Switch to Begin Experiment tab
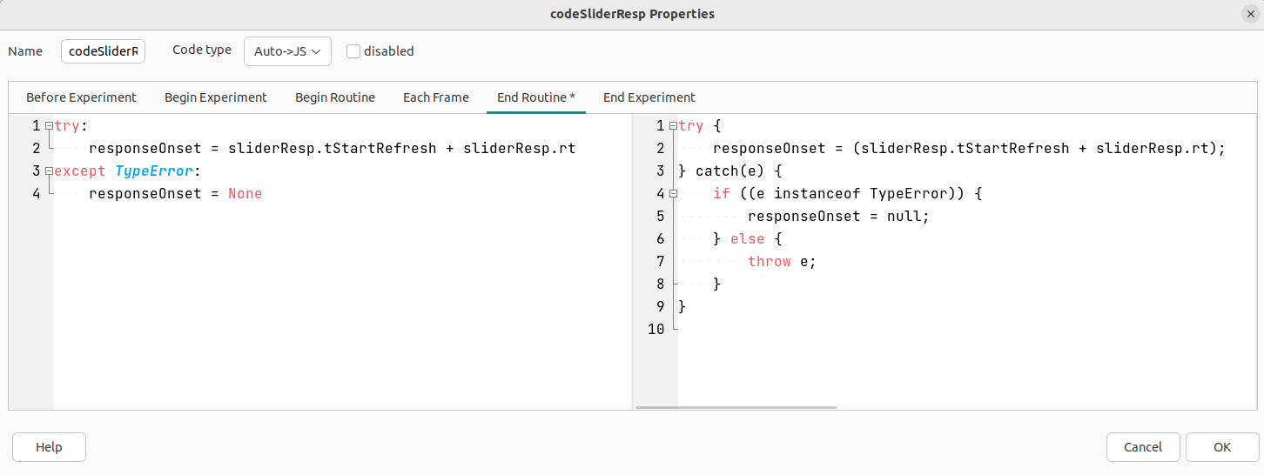 pyautogui.click(x=216, y=97)
